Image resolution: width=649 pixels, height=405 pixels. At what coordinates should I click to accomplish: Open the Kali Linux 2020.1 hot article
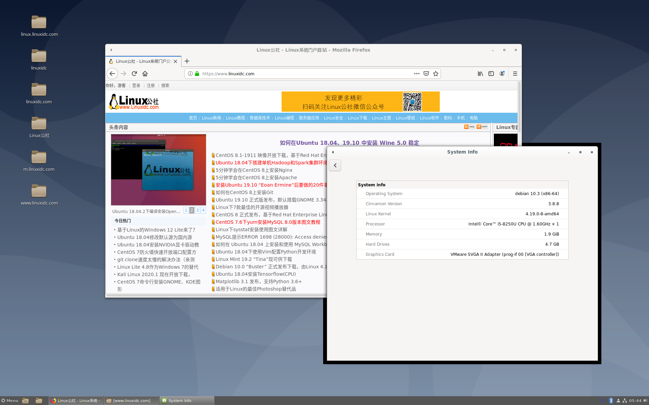click(x=154, y=274)
